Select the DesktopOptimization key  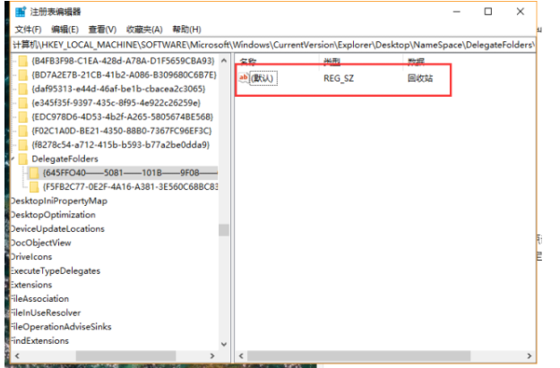click(52, 215)
